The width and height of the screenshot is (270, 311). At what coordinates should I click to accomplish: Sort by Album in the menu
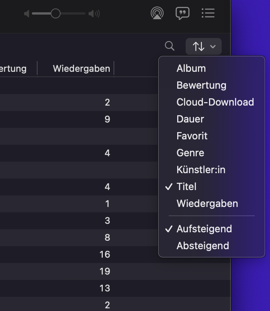191,68
